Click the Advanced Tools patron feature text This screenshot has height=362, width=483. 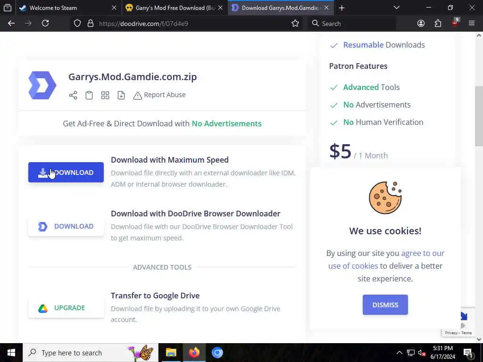pos(372,87)
